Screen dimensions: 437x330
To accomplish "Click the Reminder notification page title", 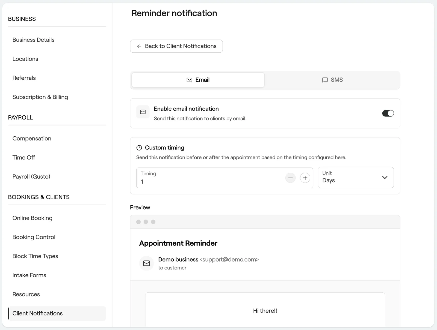I will (x=174, y=13).
